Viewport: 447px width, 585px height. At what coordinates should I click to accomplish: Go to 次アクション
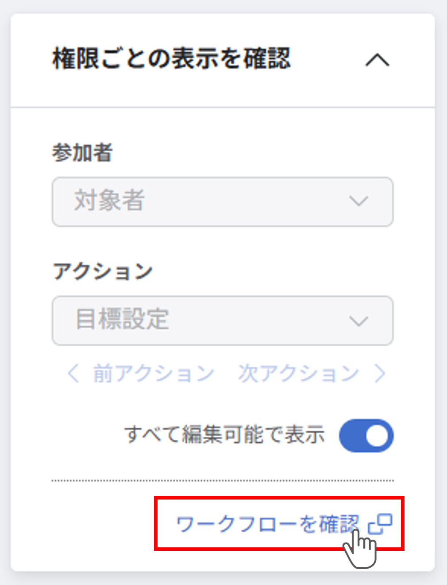click(298, 373)
